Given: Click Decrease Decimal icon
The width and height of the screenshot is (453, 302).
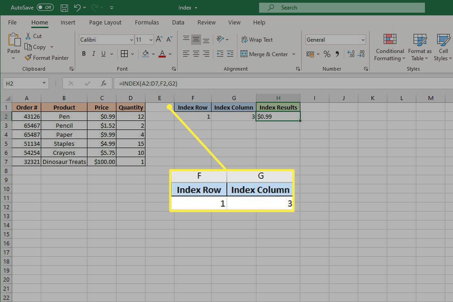Looking at the screenshot, I should click(361, 54).
